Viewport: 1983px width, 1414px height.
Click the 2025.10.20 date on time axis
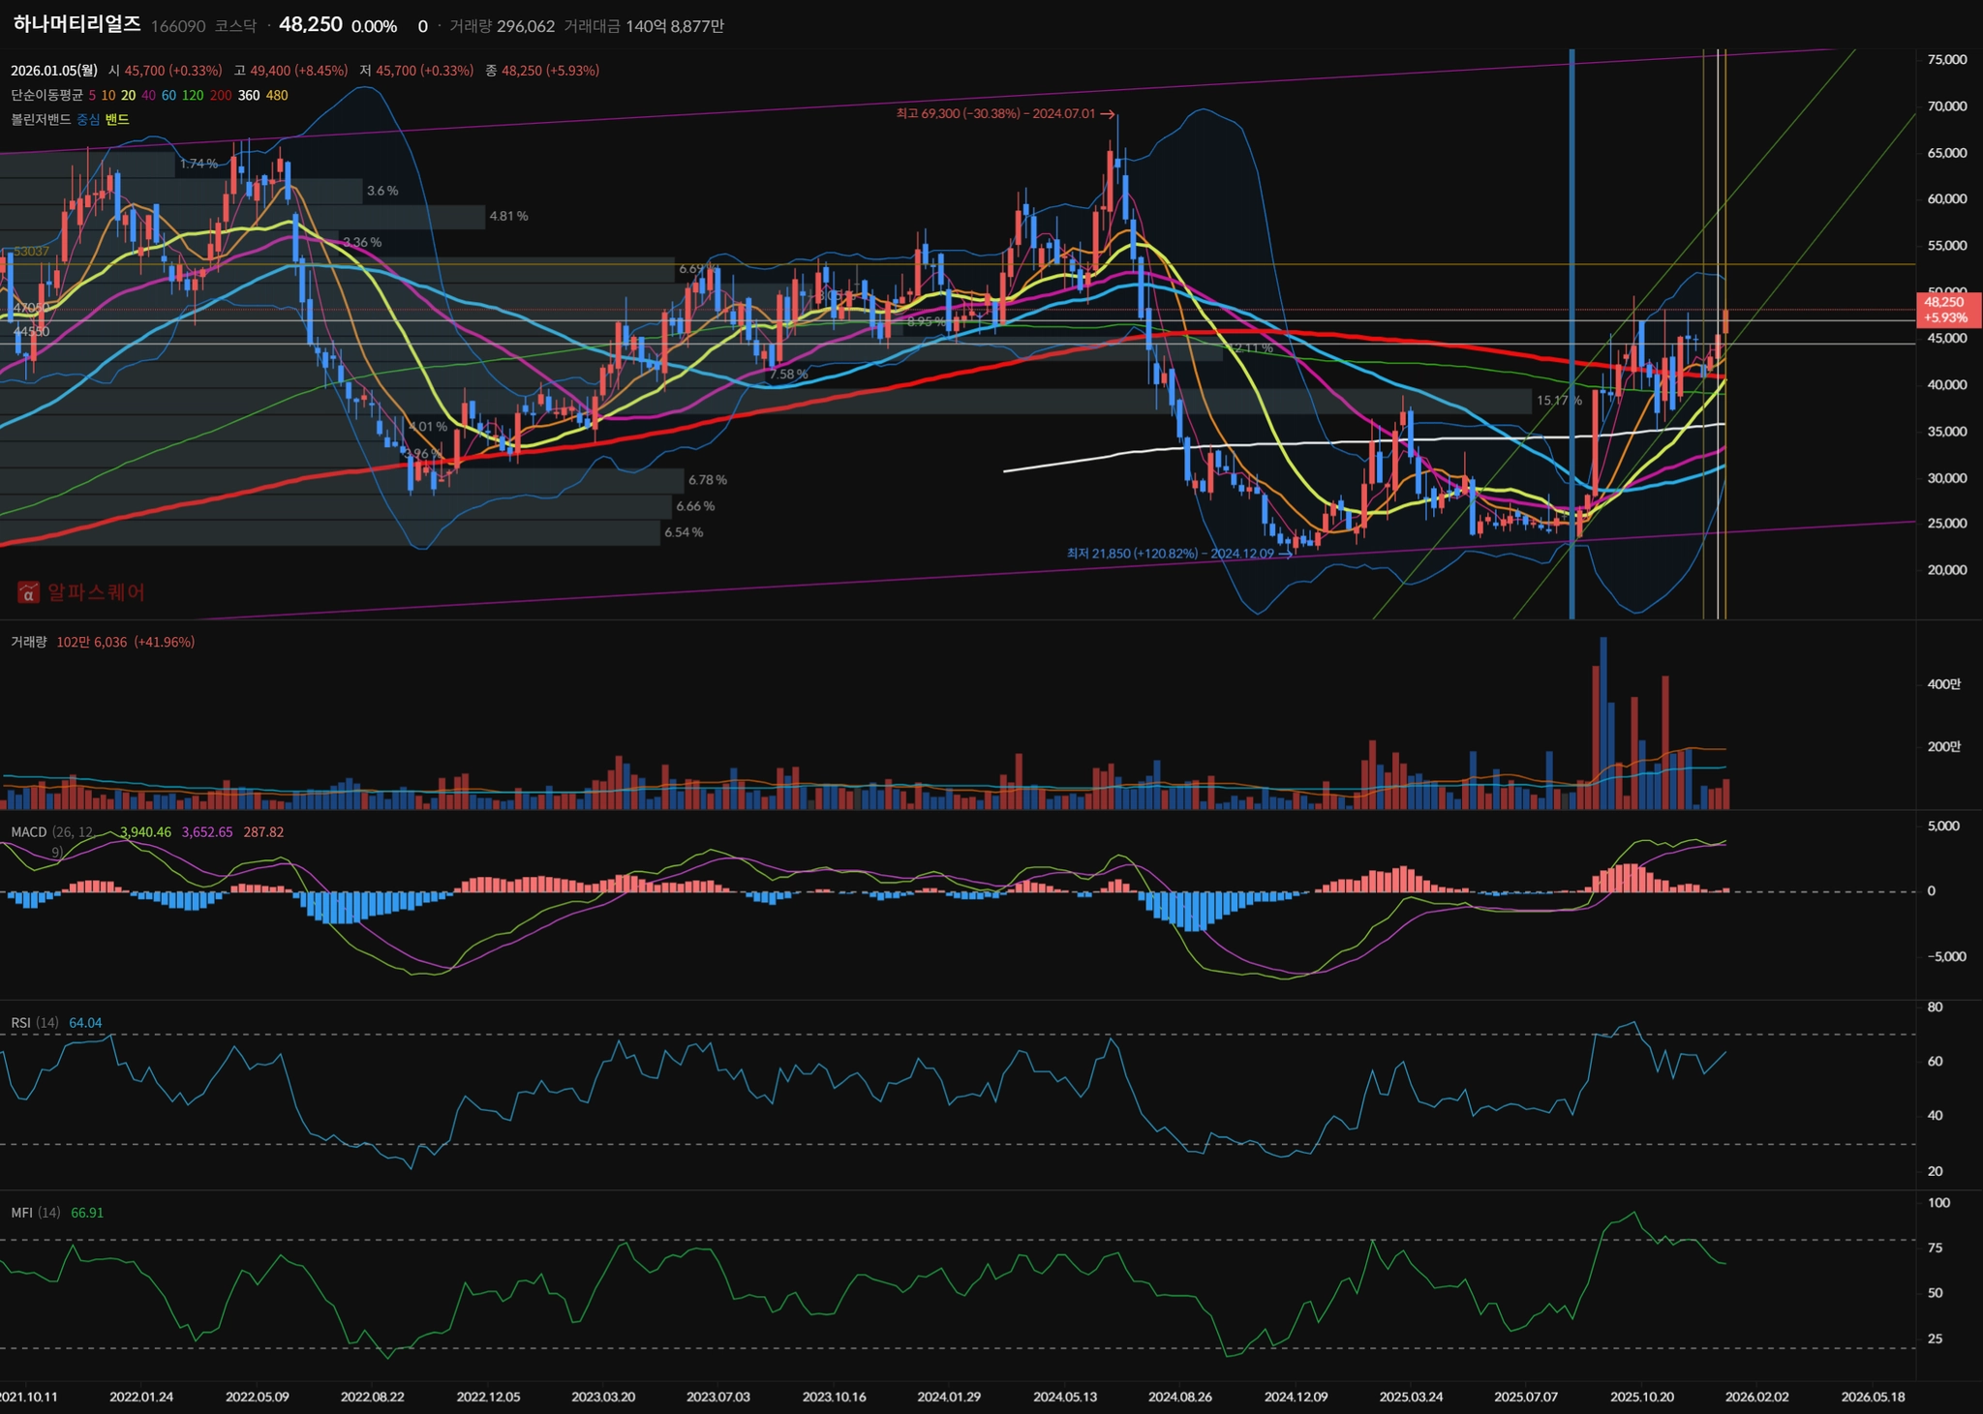pos(1642,1397)
